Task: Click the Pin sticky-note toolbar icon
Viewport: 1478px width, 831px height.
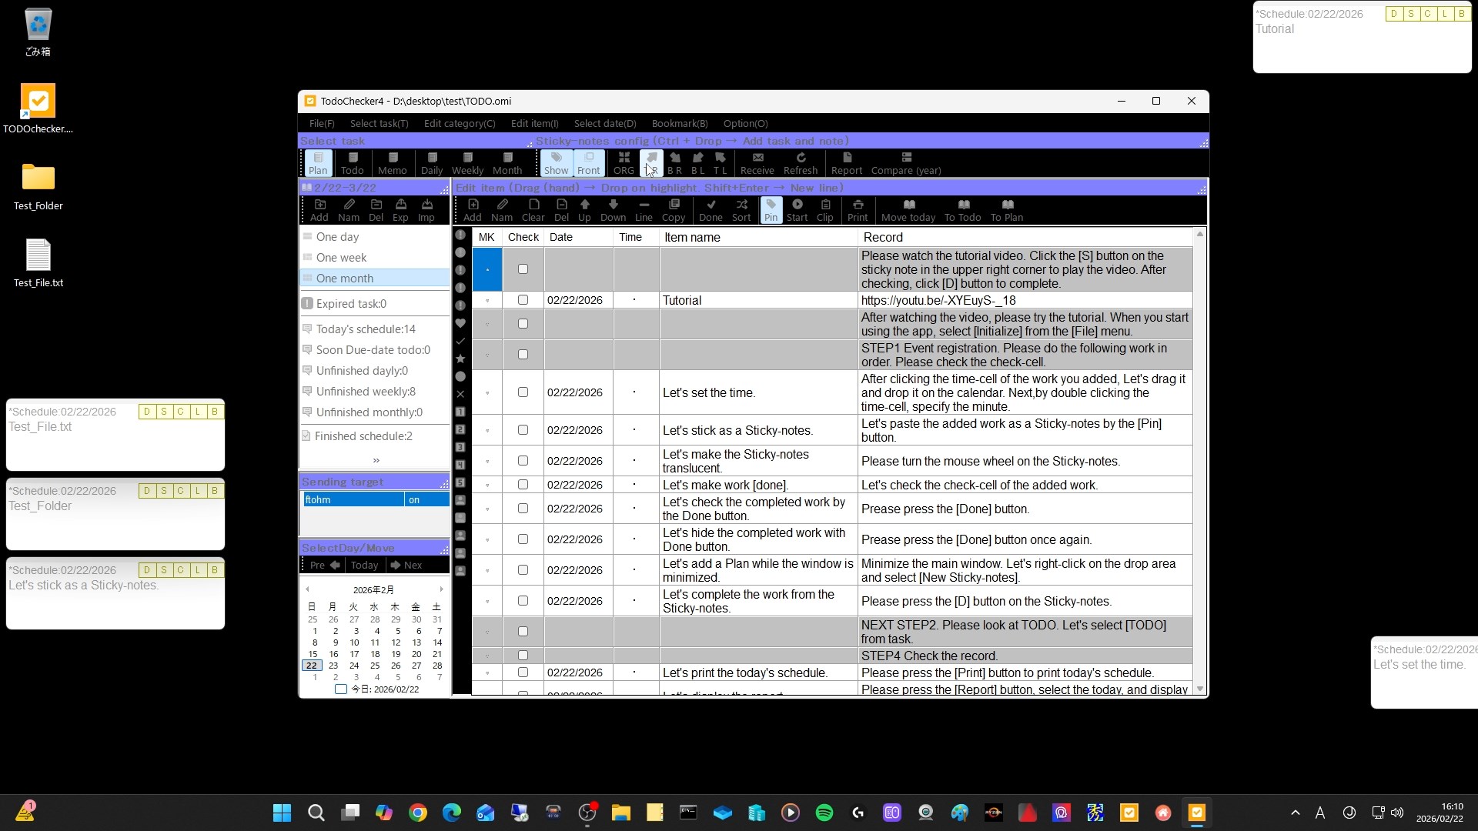Action: pos(771,209)
